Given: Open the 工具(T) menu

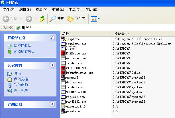Looking at the screenshot, I should click(x=75, y=10).
